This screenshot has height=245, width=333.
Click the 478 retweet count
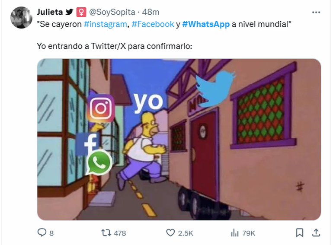[x=120, y=233]
